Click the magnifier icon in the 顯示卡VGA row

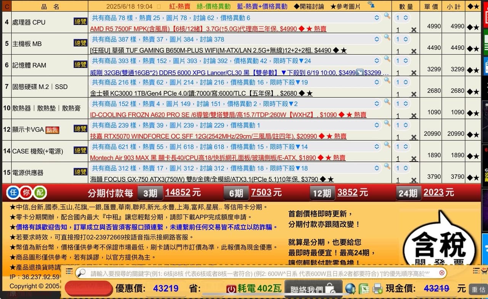pos(387,123)
